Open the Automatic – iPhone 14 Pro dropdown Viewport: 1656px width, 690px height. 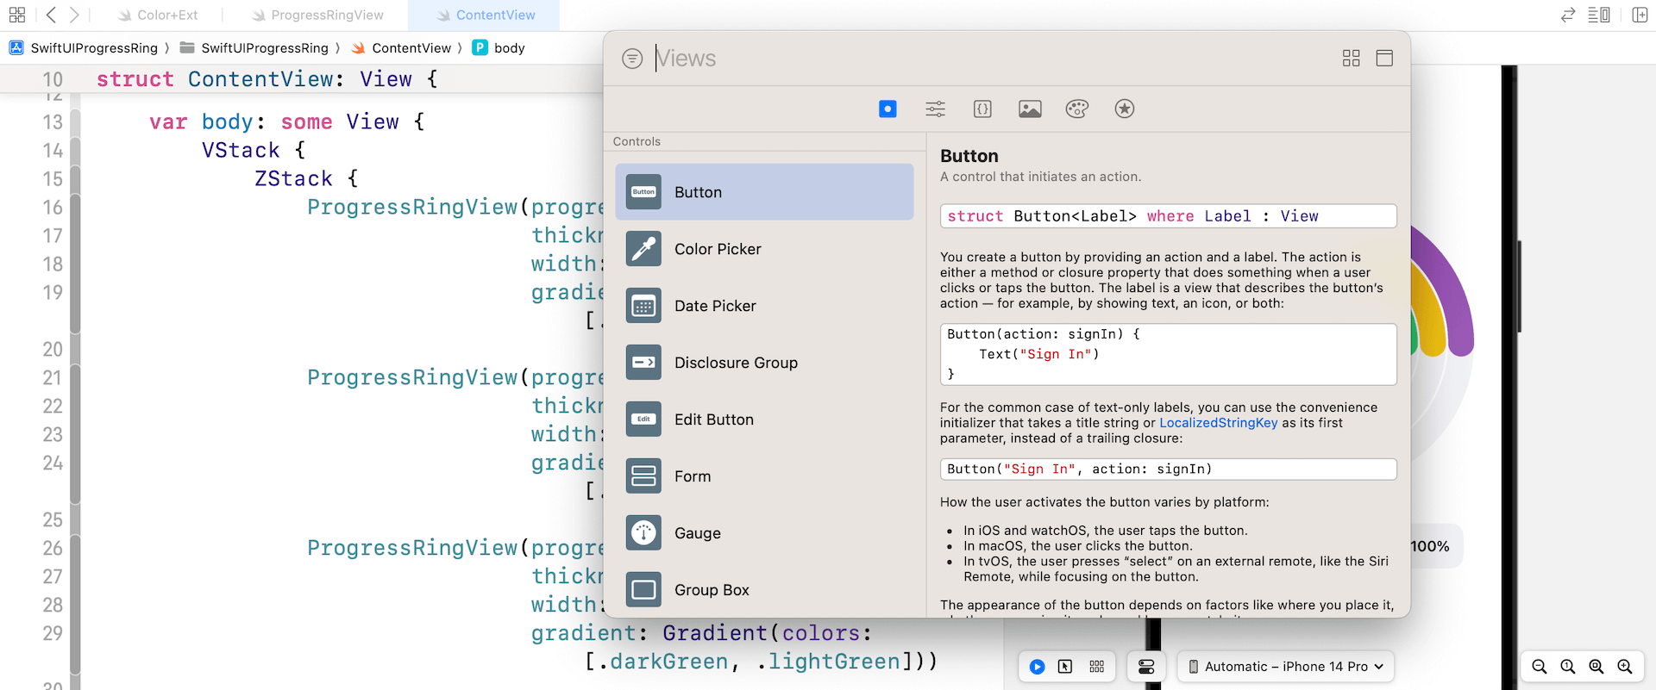1285,667
